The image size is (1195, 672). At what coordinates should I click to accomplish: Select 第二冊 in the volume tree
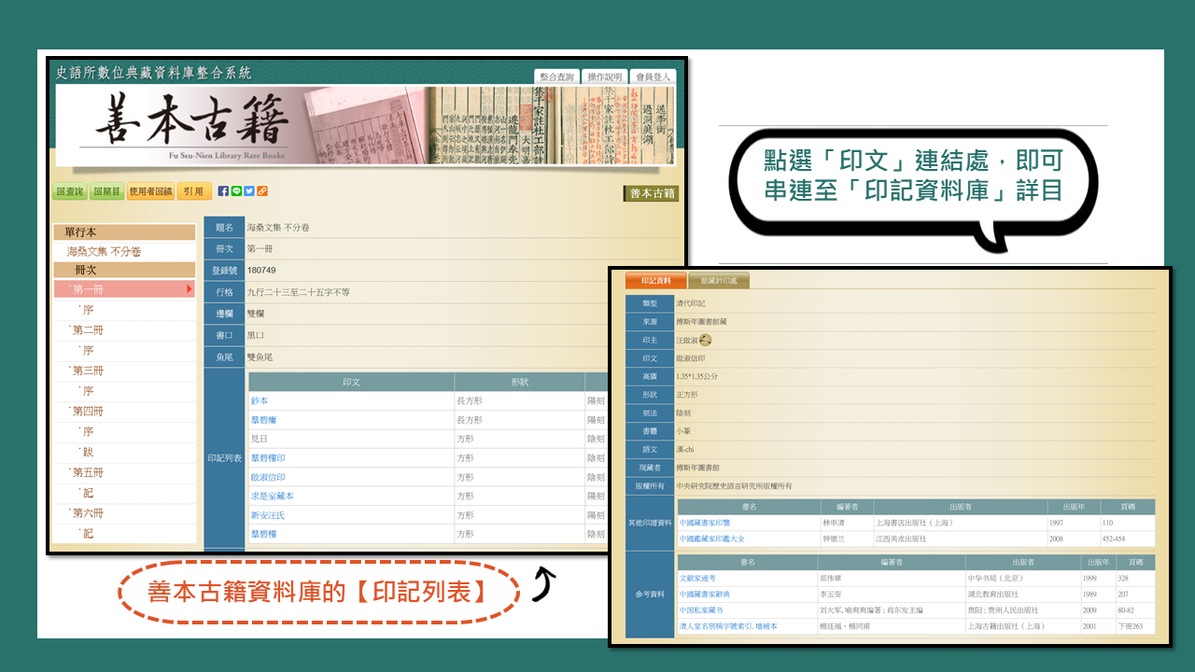pyautogui.click(x=89, y=330)
